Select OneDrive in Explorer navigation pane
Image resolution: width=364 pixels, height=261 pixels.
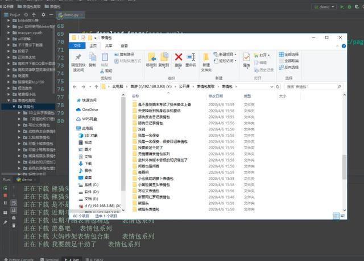(87, 110)
